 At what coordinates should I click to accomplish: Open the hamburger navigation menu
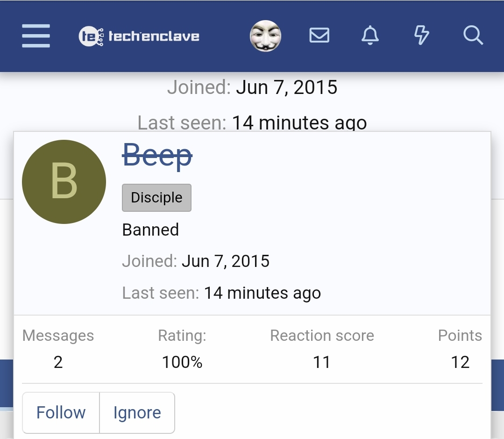35,36
